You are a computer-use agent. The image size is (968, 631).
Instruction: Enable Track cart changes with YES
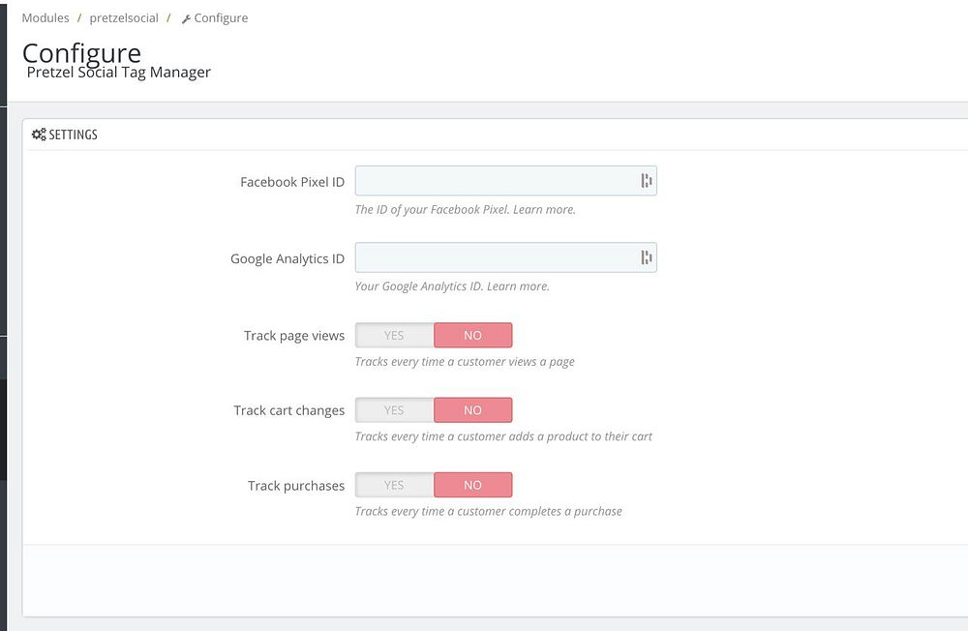[394, 410]
